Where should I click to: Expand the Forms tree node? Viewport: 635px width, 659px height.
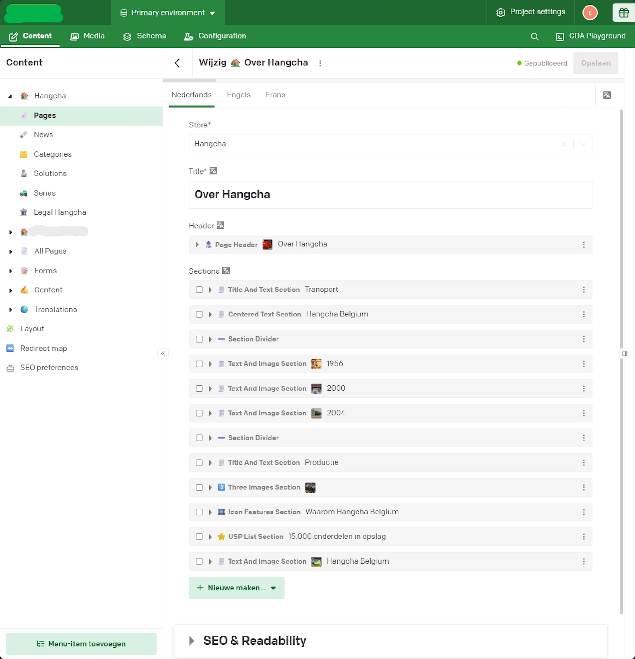coord(10,271)
